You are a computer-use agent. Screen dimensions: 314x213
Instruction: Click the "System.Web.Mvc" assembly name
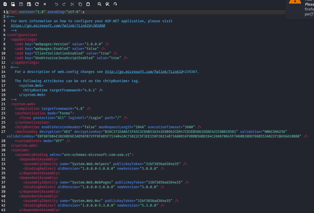(86, 201)
